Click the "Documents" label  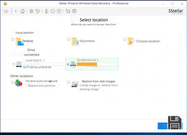point(87,41)
